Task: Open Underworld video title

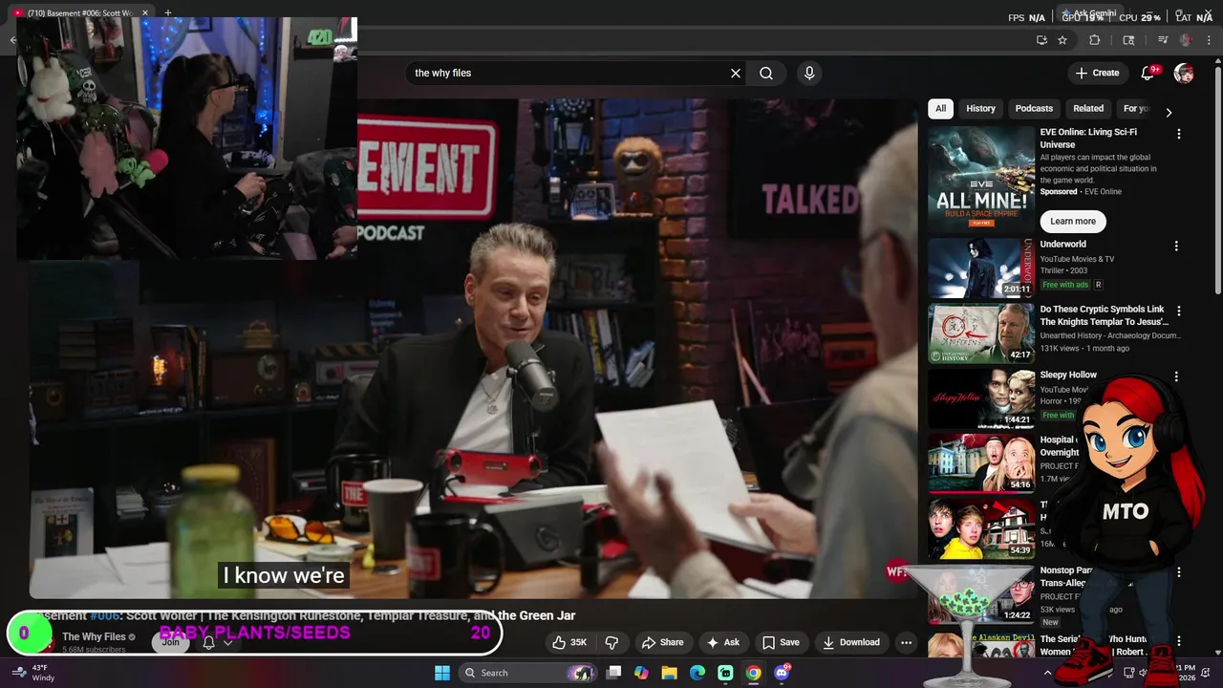Action: pyautogui.click(x=1062, y=245)
